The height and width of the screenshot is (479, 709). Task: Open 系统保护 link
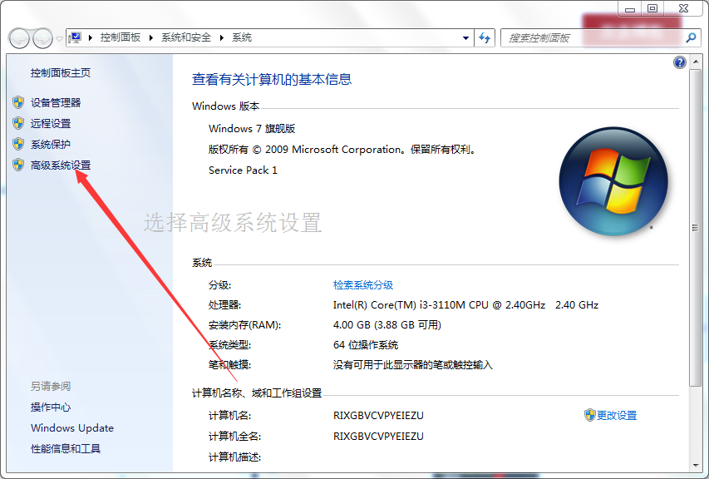51,145
